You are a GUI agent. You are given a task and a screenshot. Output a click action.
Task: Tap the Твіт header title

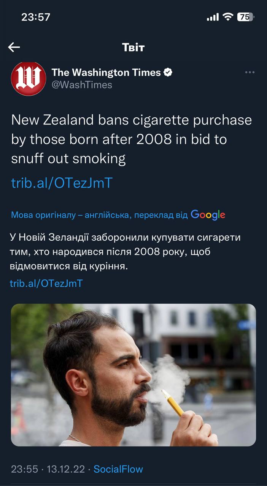point(133,47)
